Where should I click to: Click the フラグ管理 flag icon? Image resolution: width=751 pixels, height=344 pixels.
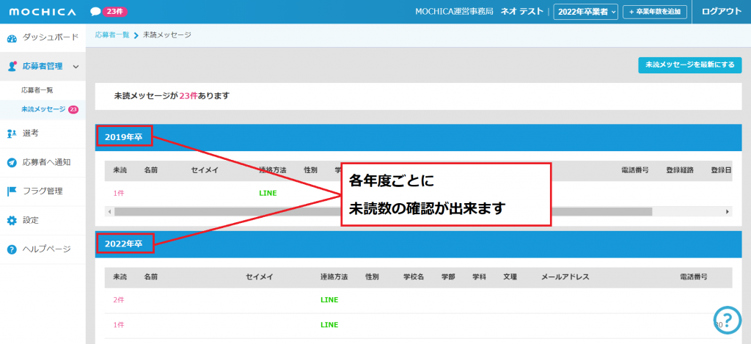pos(12,191)
